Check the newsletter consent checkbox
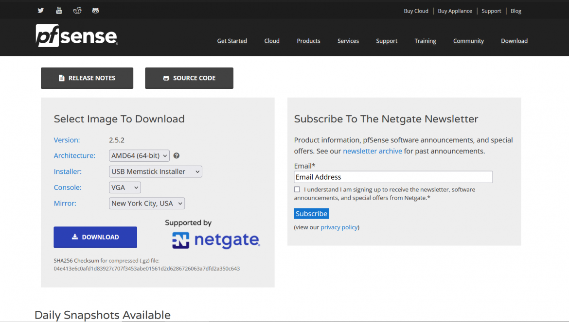This screenshot has width=569, height=322. pyautogui.click(x=297, y=189)
